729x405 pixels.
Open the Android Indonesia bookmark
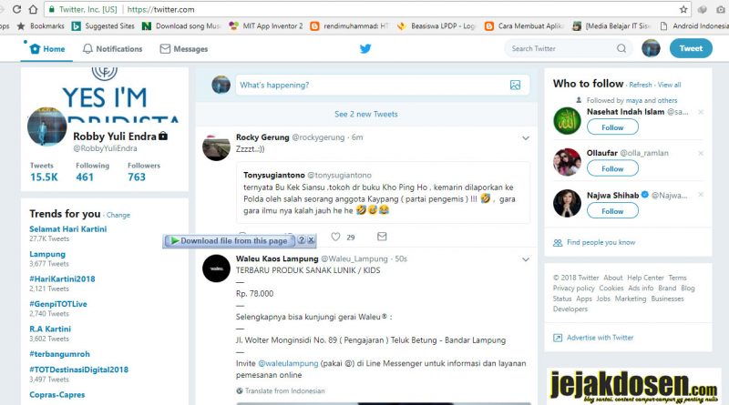(x=694, y=26)
